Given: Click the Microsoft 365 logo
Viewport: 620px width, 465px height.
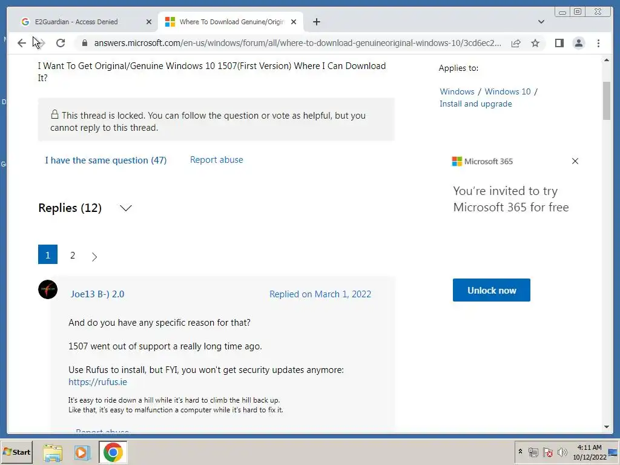Looking at the screenshot, I should [x=482, y=161].
